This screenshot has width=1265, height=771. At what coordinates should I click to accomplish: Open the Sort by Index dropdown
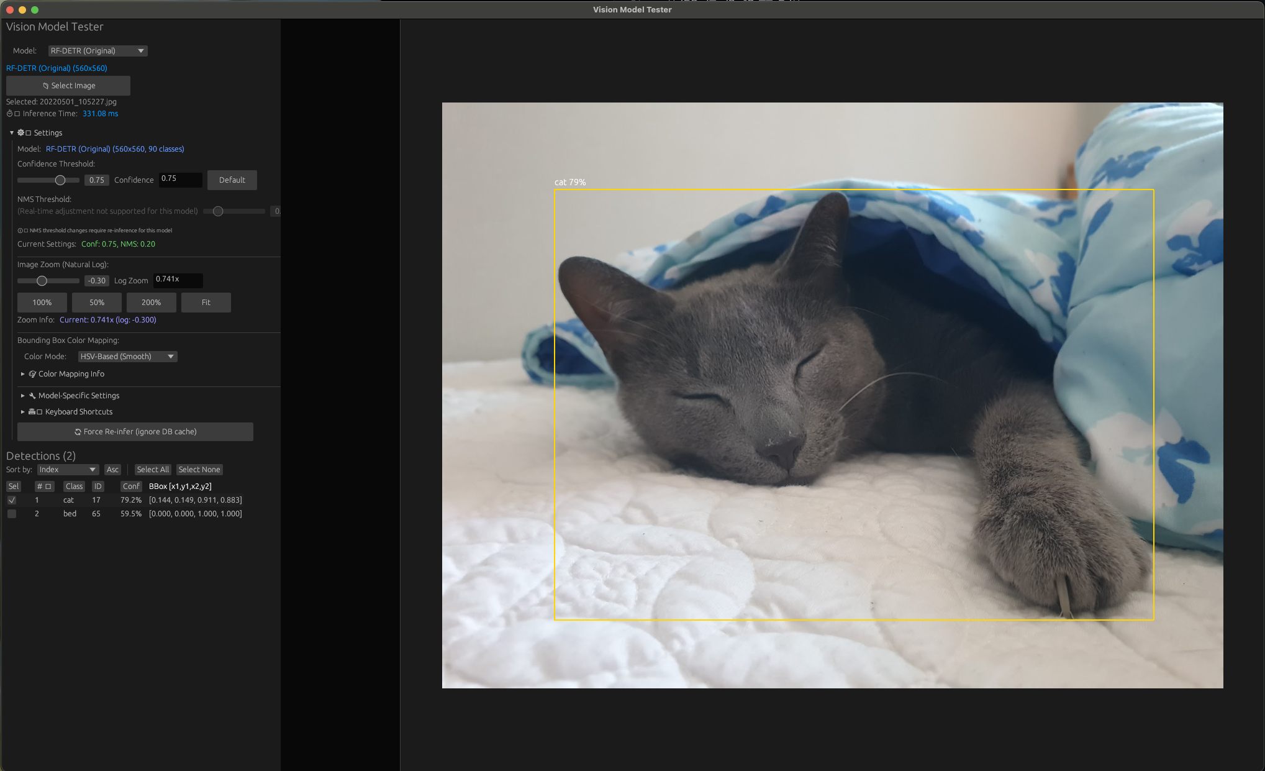coord(68,470)
